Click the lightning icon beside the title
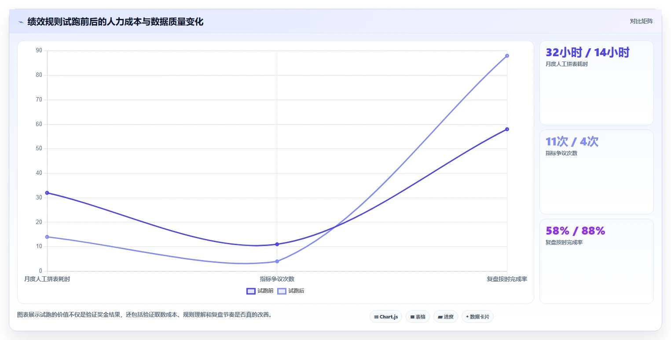The width and height of the screenshot is (671, 340). click(21, 22)
